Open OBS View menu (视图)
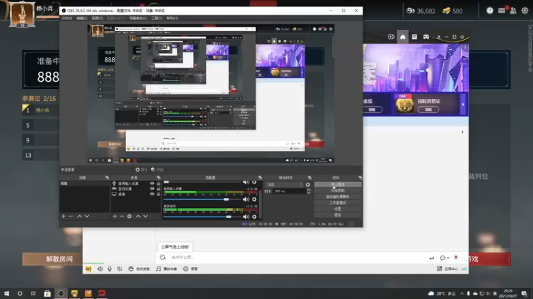This screenshot has width=533, height=299. click(97, 18)
